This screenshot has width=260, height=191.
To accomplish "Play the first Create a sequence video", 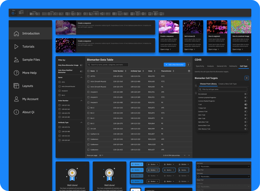I will click(x=66, y=27).
